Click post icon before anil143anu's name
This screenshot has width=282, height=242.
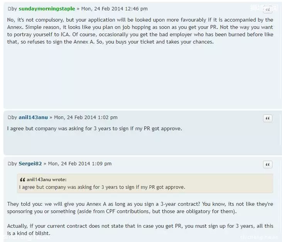click(x=9, y=118)
